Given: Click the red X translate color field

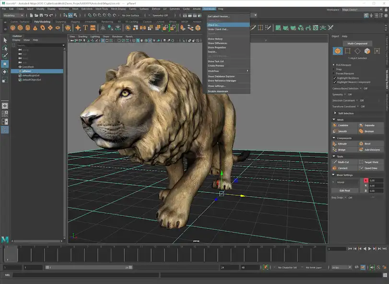Looking at the screenshot, I should point(366,180).
